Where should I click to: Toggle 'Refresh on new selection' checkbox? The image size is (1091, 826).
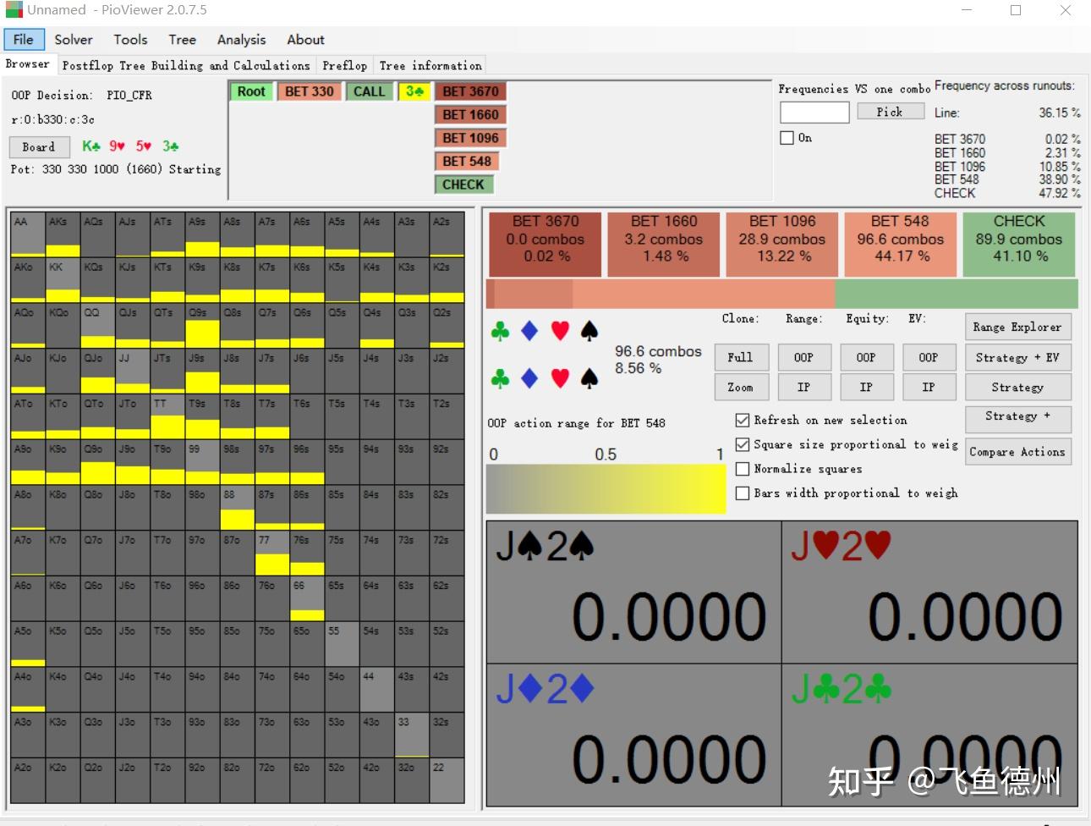pos(743,420)
